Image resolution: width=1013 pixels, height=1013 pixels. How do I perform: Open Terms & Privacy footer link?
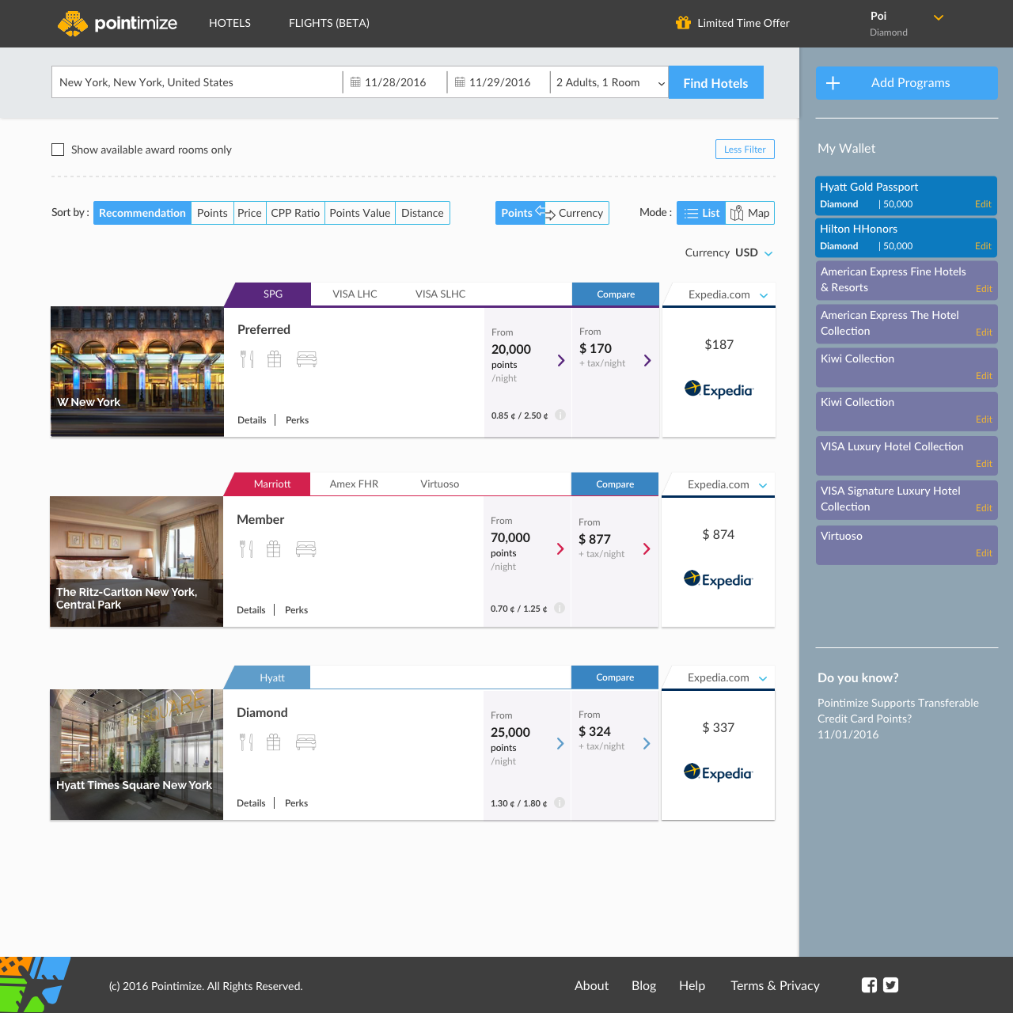click(x=775, y=985)
